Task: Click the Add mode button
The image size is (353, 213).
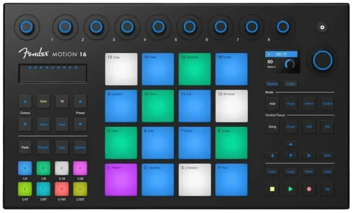Action: [x=272, y=104]
